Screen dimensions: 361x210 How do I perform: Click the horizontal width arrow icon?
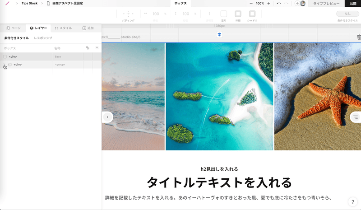(145, 14)
